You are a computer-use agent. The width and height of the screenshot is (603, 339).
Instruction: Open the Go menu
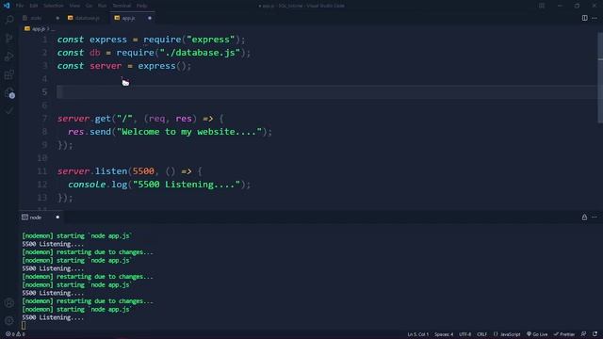[89, 6]
